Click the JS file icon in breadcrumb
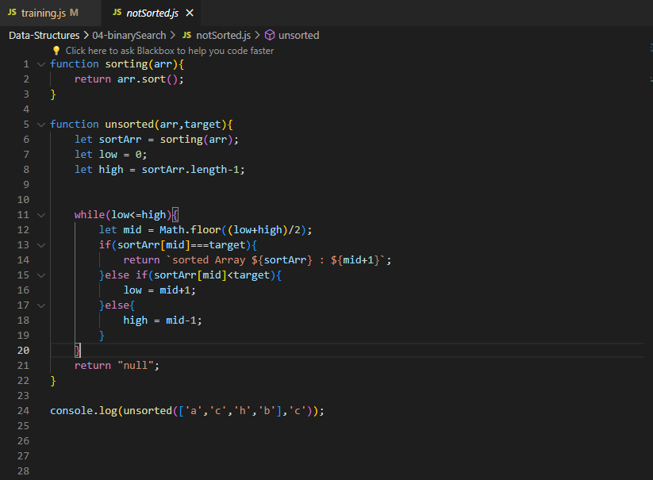The width and height of the screenshot is (653, 480). click(x=187, y=36)
